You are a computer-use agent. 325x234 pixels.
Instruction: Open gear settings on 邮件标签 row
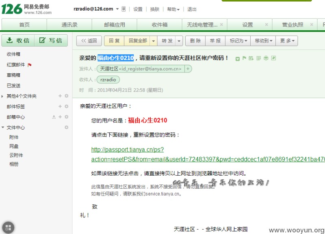(67, 106)
